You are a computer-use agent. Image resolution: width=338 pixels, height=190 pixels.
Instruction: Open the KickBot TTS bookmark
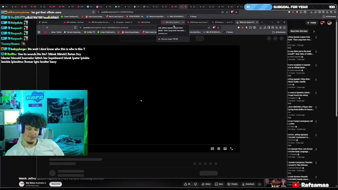pyautogui.click(x=90, y=32)
